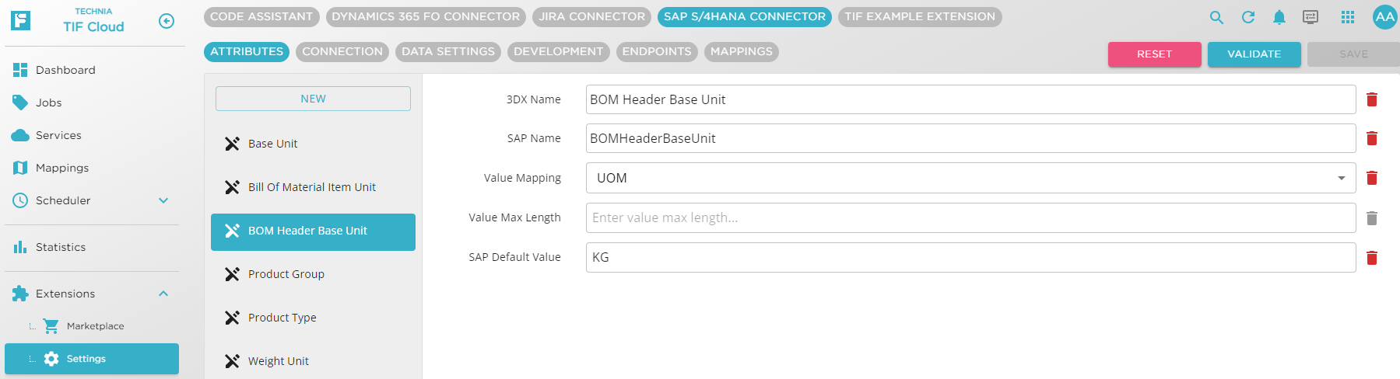The height and width of the screenshot is (379, 1400).
Task: Switch to the Connection tab
Action: [342, 52]
